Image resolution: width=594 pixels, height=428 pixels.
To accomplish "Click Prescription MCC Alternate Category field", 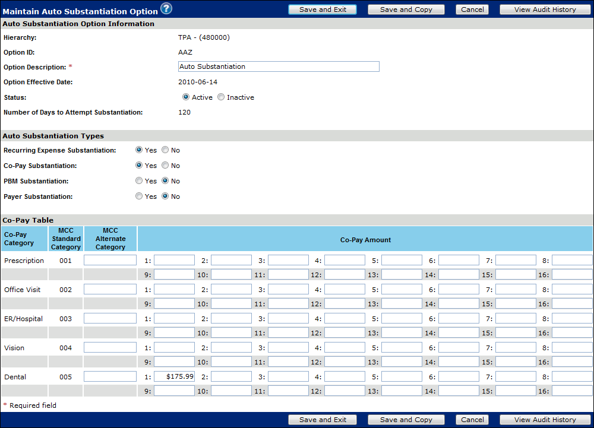I will [110, 260].
